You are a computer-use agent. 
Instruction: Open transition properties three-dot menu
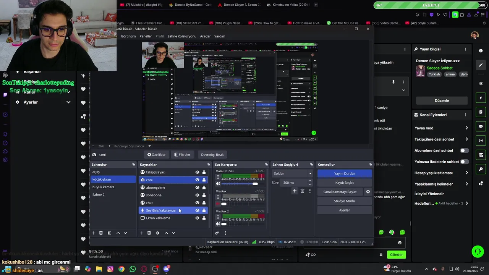click(310, 191)
